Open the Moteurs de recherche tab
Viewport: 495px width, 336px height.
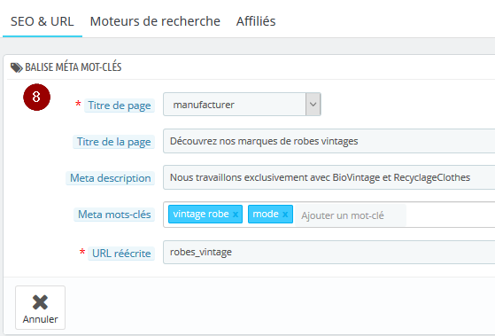(155, 21)
